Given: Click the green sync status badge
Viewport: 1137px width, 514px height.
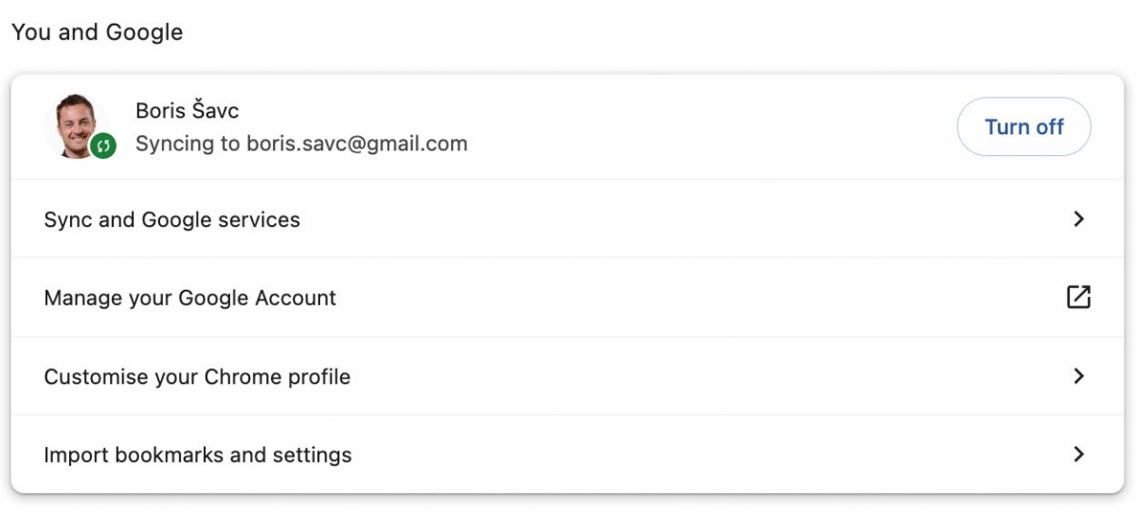Looking at the screenshot, I should pyautogui.click(x=103, y=146).
